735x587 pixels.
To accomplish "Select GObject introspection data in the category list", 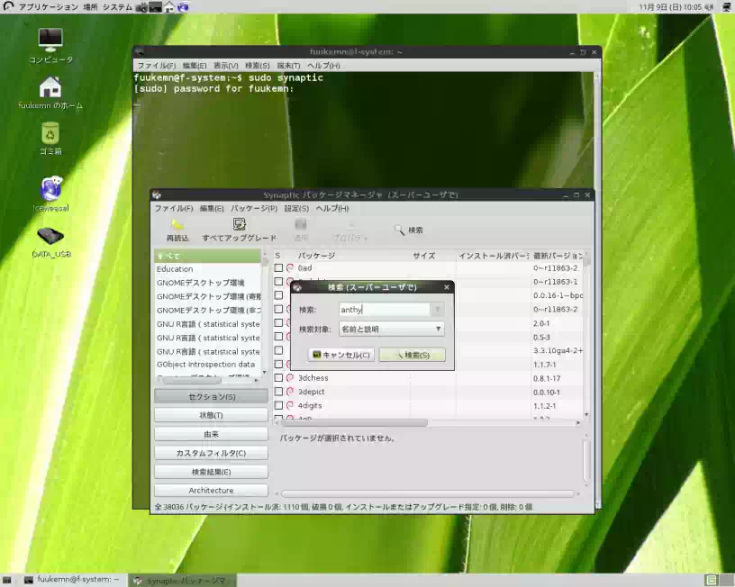I will coord(207,365).
